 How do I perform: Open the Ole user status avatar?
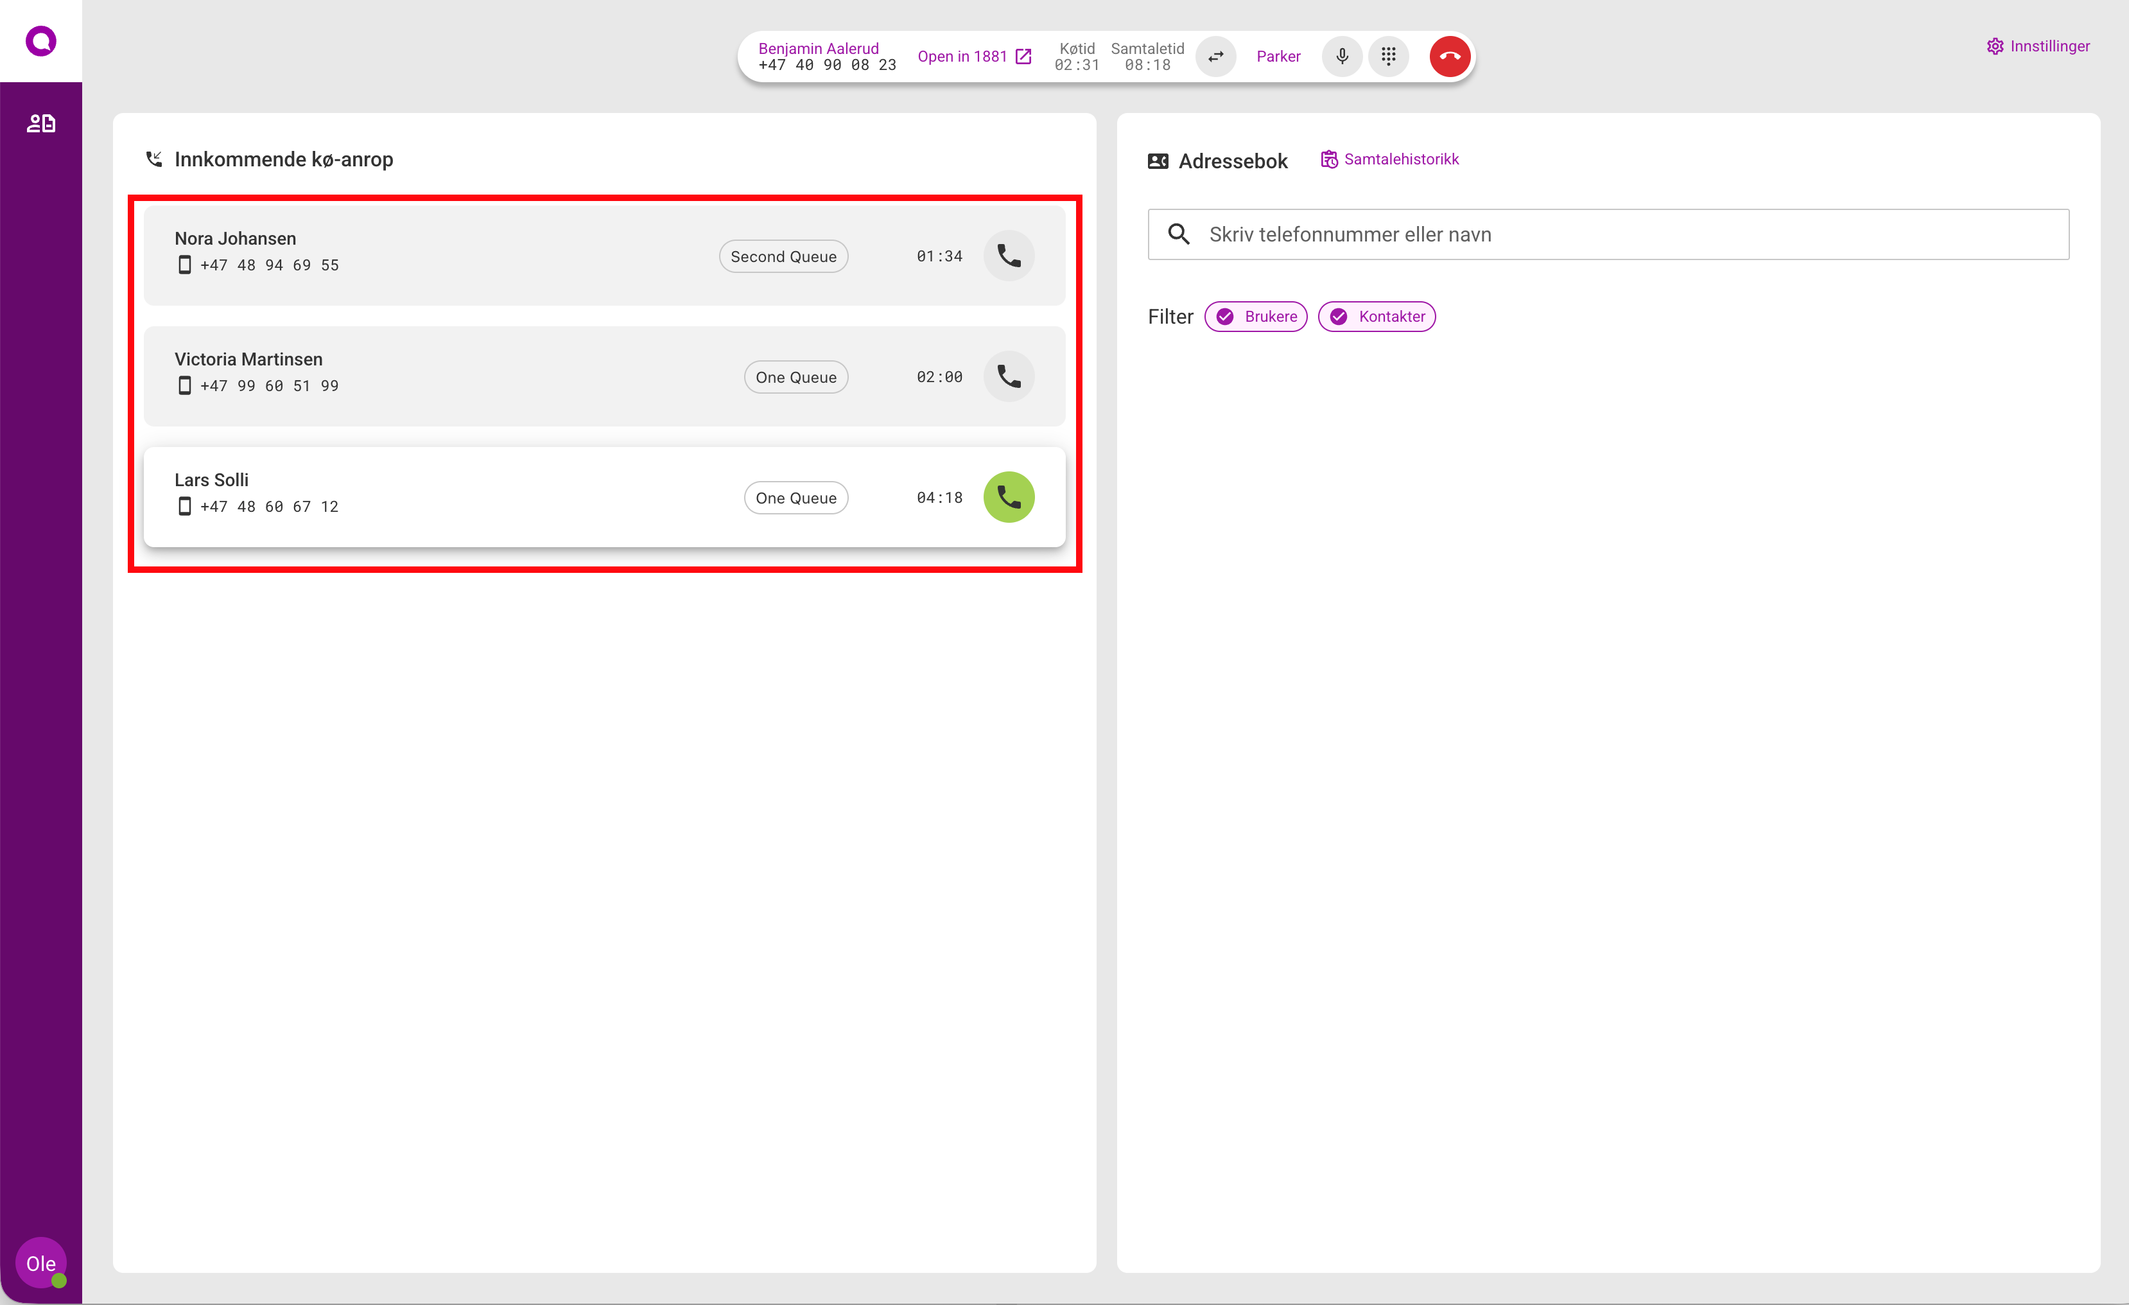tap(40, 1263)
